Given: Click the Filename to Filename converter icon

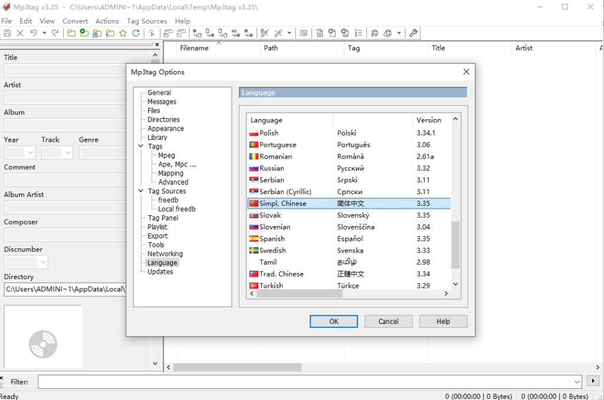Looking at the screenshot, I should point(222,33).
